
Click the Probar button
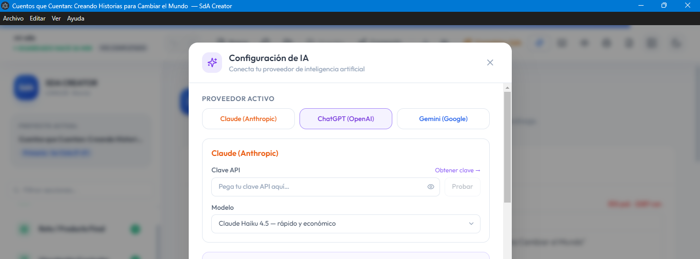coord(462,187)
